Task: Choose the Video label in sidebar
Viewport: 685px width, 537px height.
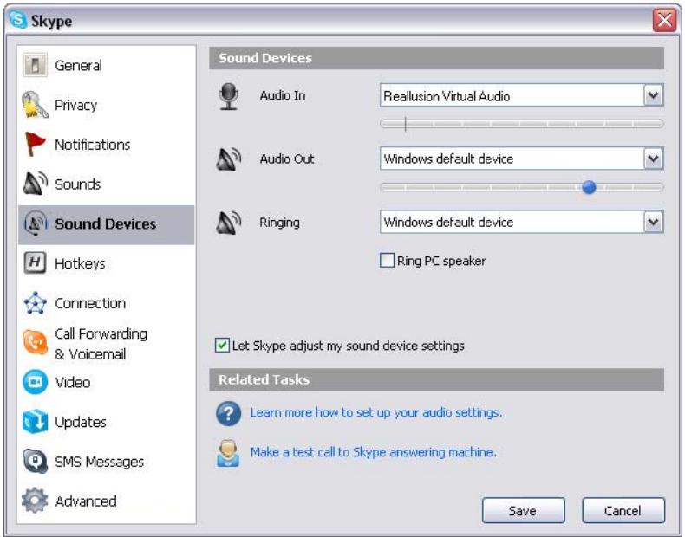Action: [x=73, y=383]
